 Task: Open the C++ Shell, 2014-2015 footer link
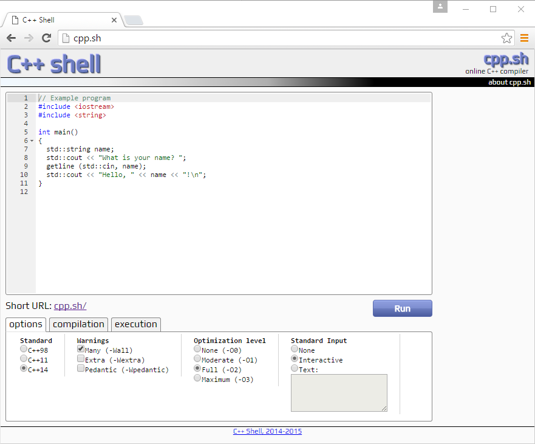(267, 431)
